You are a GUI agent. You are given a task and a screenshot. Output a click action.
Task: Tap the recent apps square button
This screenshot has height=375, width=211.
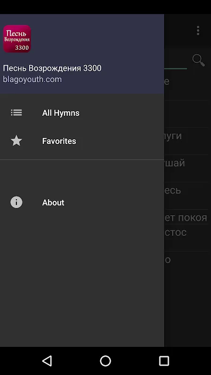164,360
